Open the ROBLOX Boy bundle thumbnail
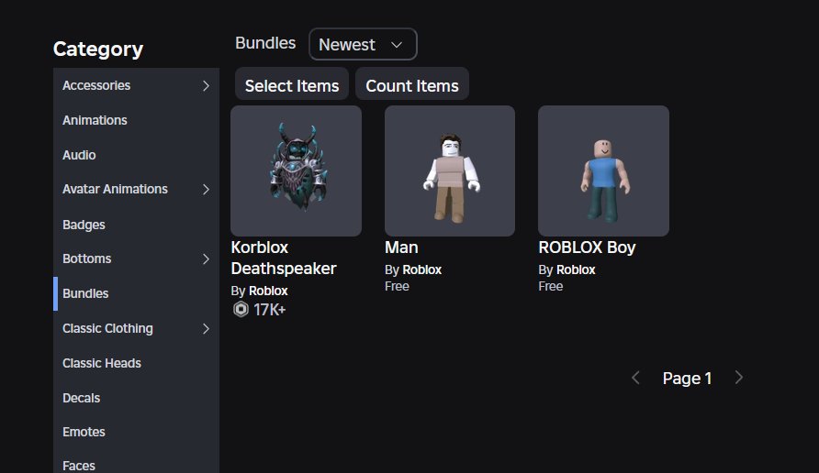 603,170
